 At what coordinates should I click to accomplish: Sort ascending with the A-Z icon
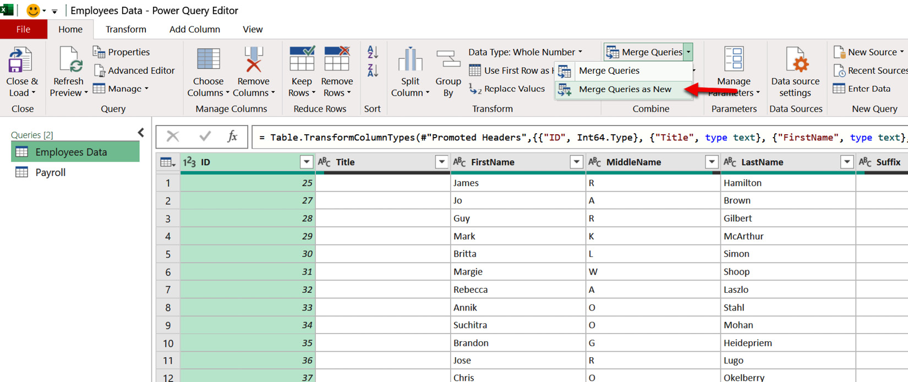pyautogui.click(x=373, y=52)
